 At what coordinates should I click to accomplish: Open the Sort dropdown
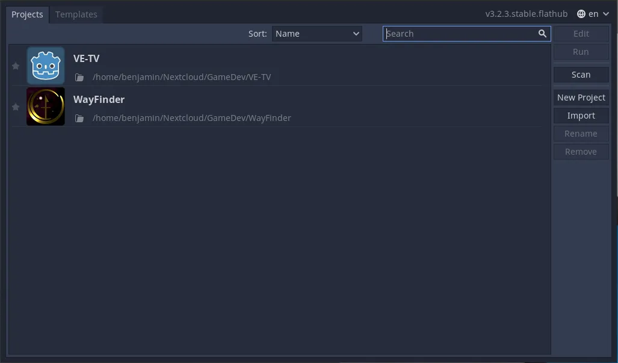317,34
